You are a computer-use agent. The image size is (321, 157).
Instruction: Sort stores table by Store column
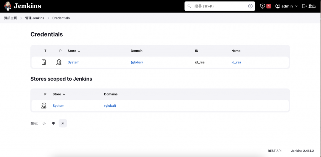57,94
